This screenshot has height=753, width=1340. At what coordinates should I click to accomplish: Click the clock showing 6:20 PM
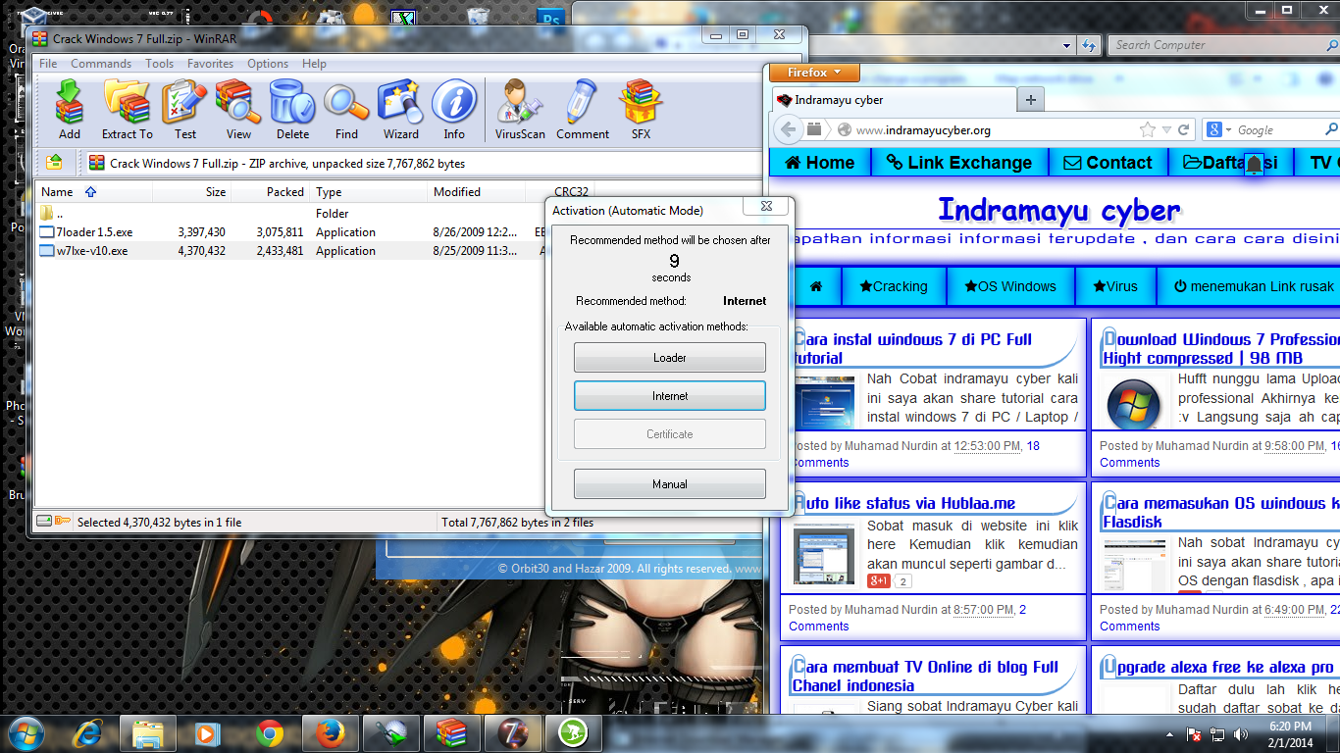(1289, 727)
